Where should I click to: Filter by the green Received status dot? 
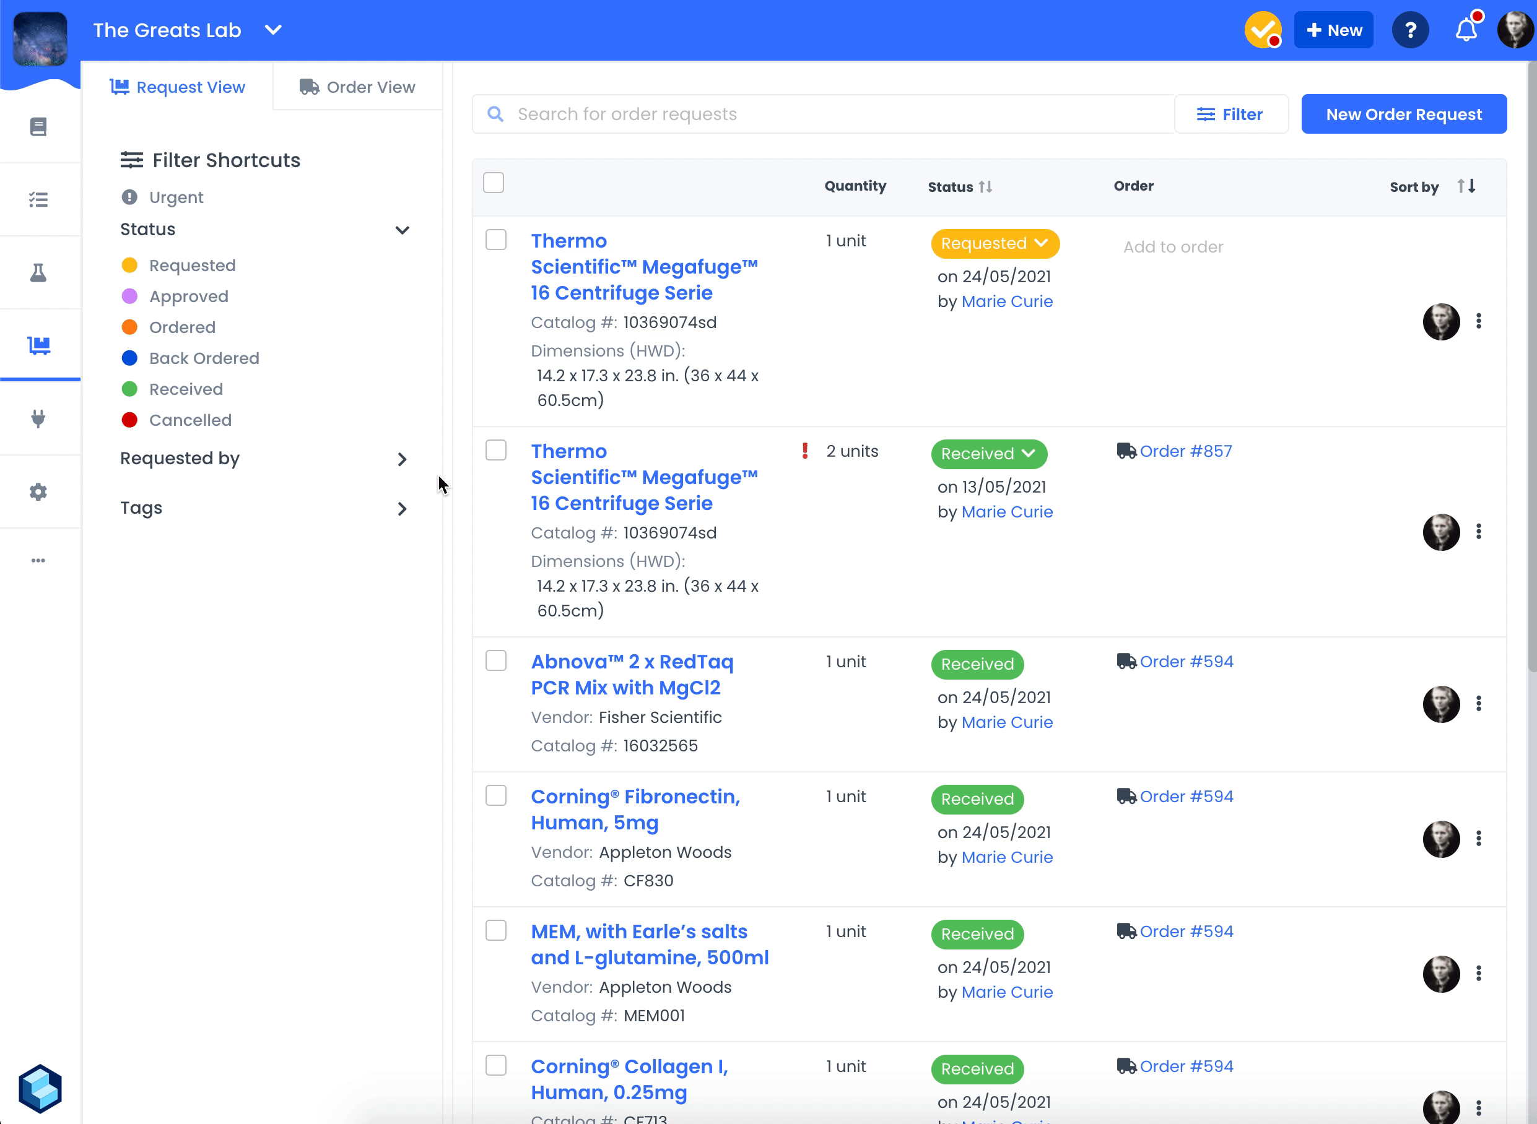point(129,389)
